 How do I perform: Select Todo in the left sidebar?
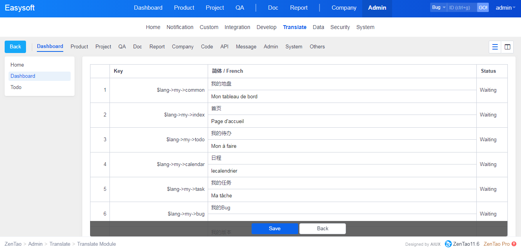[16, 87]
